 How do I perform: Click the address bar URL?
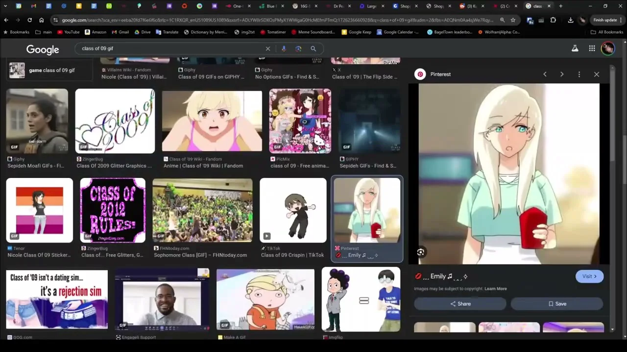tap(277, 20)
